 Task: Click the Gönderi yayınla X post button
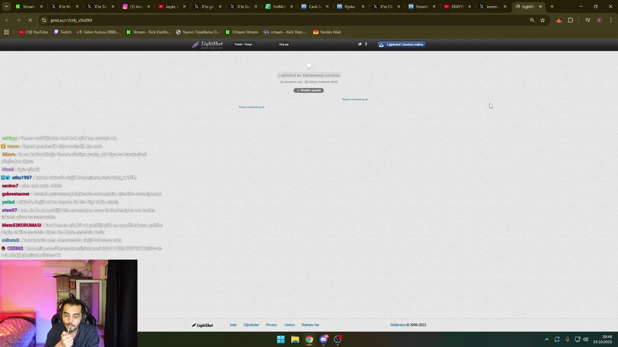[x=309, y=90]
